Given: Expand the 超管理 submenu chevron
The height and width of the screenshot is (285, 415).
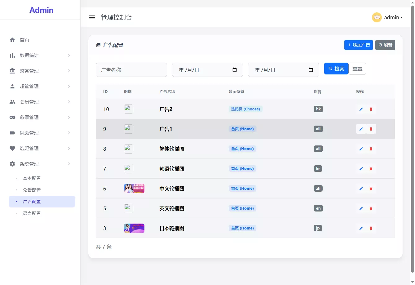Looking at the screenshot, I should click(69, 86).
